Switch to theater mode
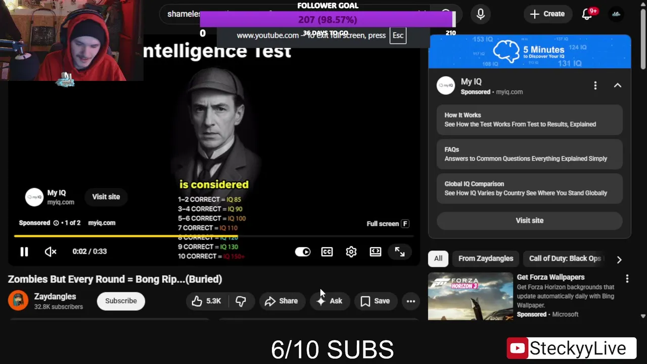The width and height of the screenshot is (647, 364). coord(376,252)
